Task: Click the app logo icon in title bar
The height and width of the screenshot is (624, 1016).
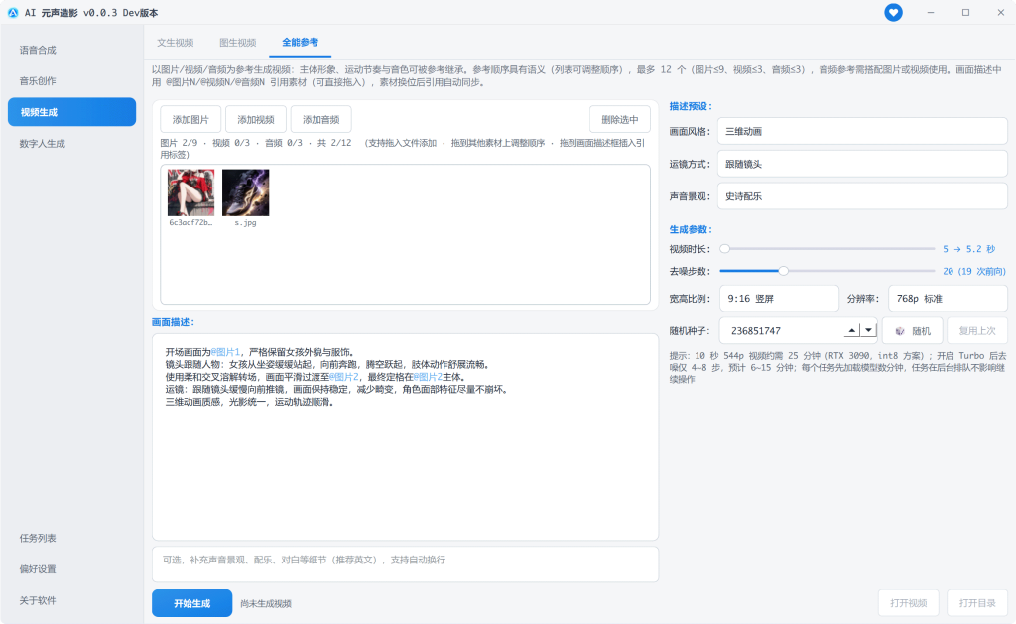Action: 13,12
